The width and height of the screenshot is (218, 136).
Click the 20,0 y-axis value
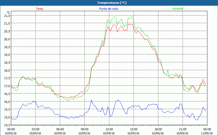pyautogui.click(x=7, y=39)
